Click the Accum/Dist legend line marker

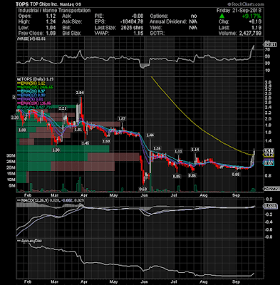(19, 241)
